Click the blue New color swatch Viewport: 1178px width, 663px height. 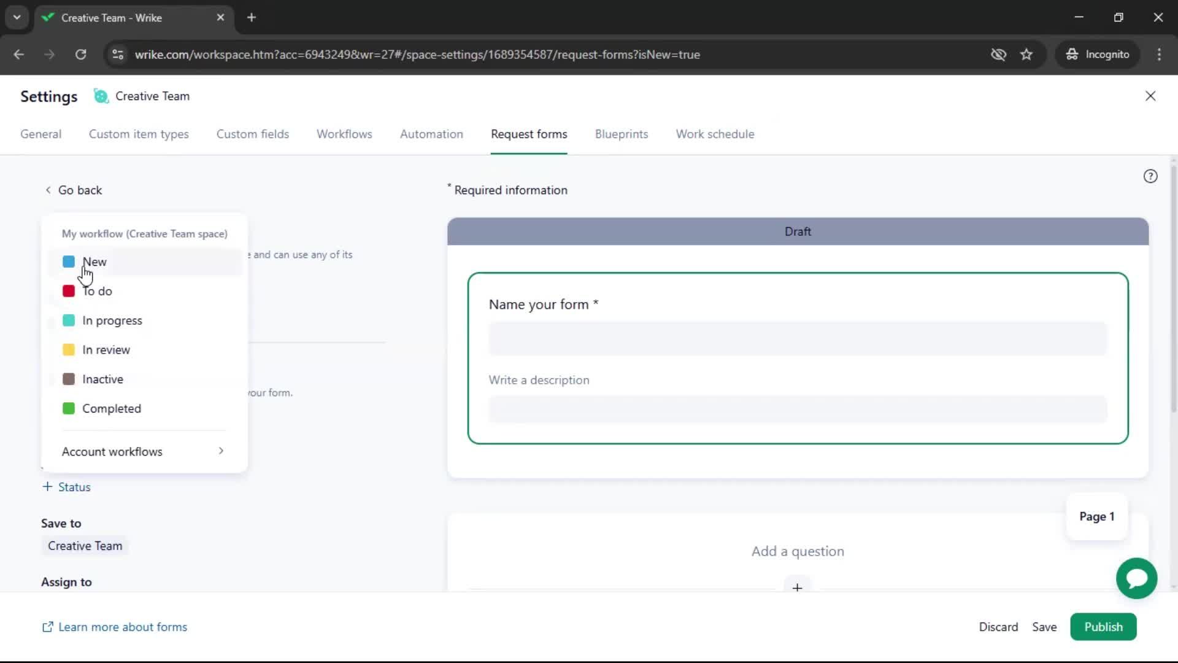(x=69, y=262)
